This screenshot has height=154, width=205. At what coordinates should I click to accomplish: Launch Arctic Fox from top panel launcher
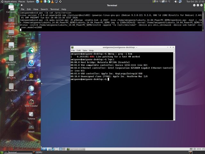[x=45, y=2]
